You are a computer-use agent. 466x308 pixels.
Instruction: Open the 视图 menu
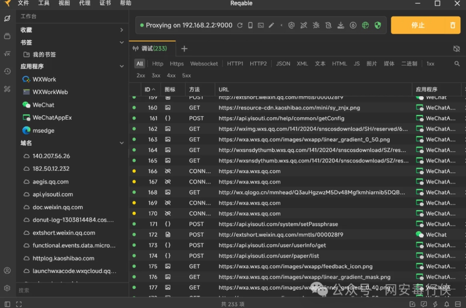[x=64, y=3]
